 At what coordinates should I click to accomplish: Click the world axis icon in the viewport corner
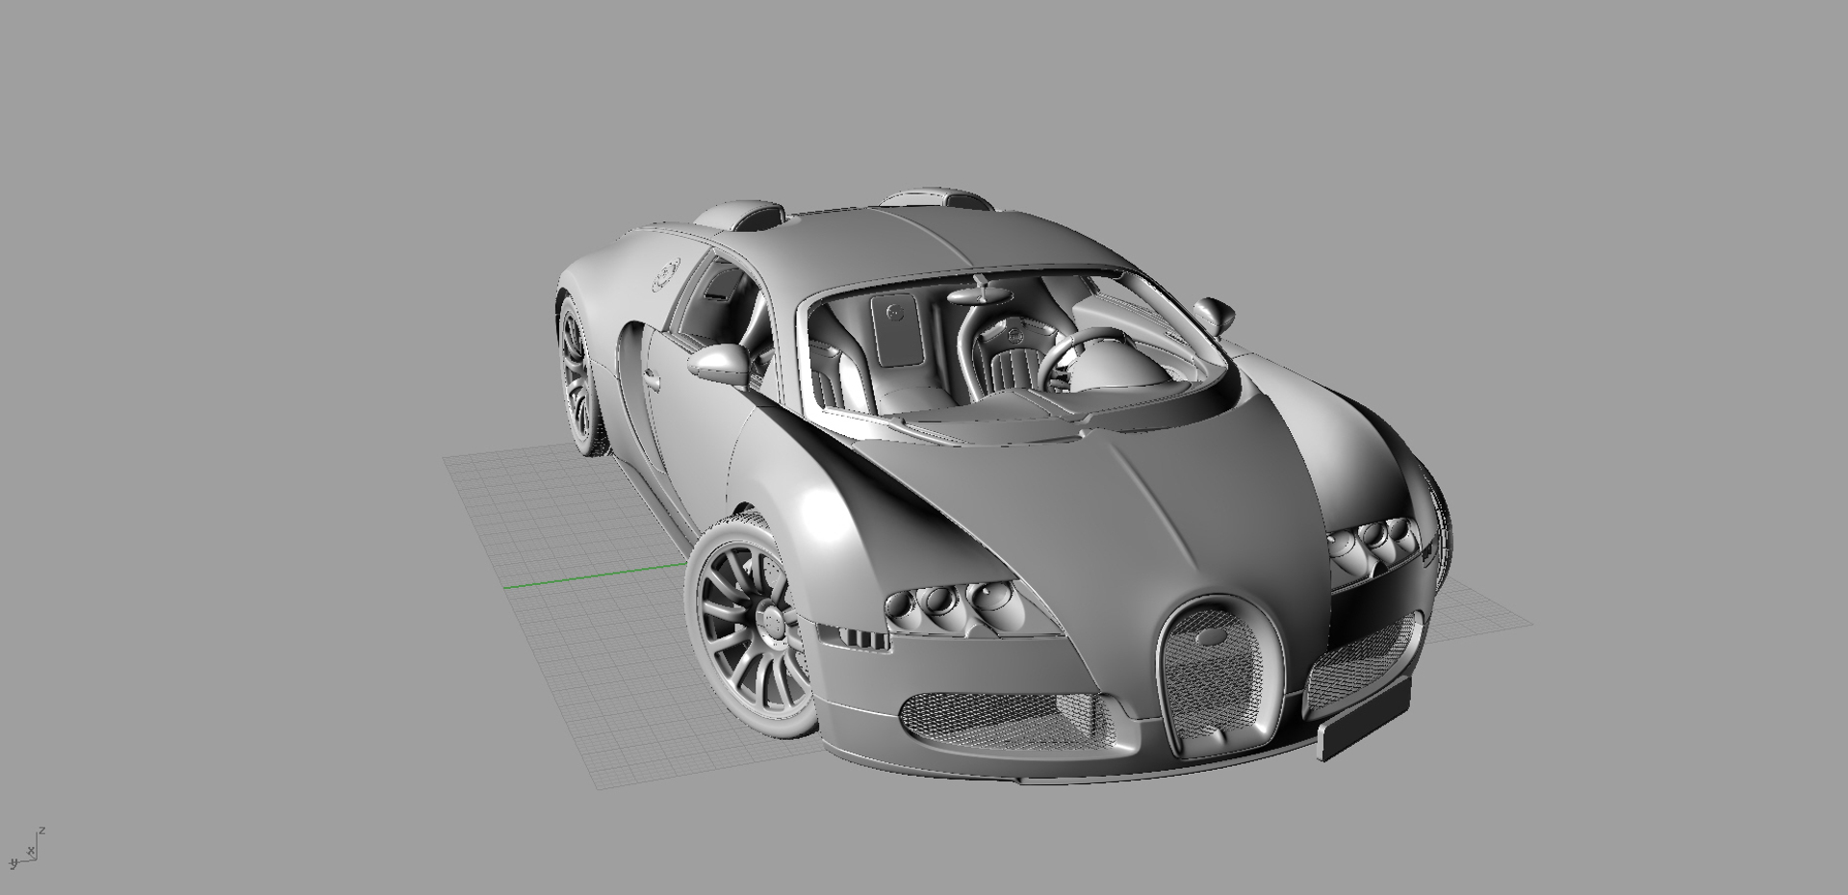pos(26,848)
